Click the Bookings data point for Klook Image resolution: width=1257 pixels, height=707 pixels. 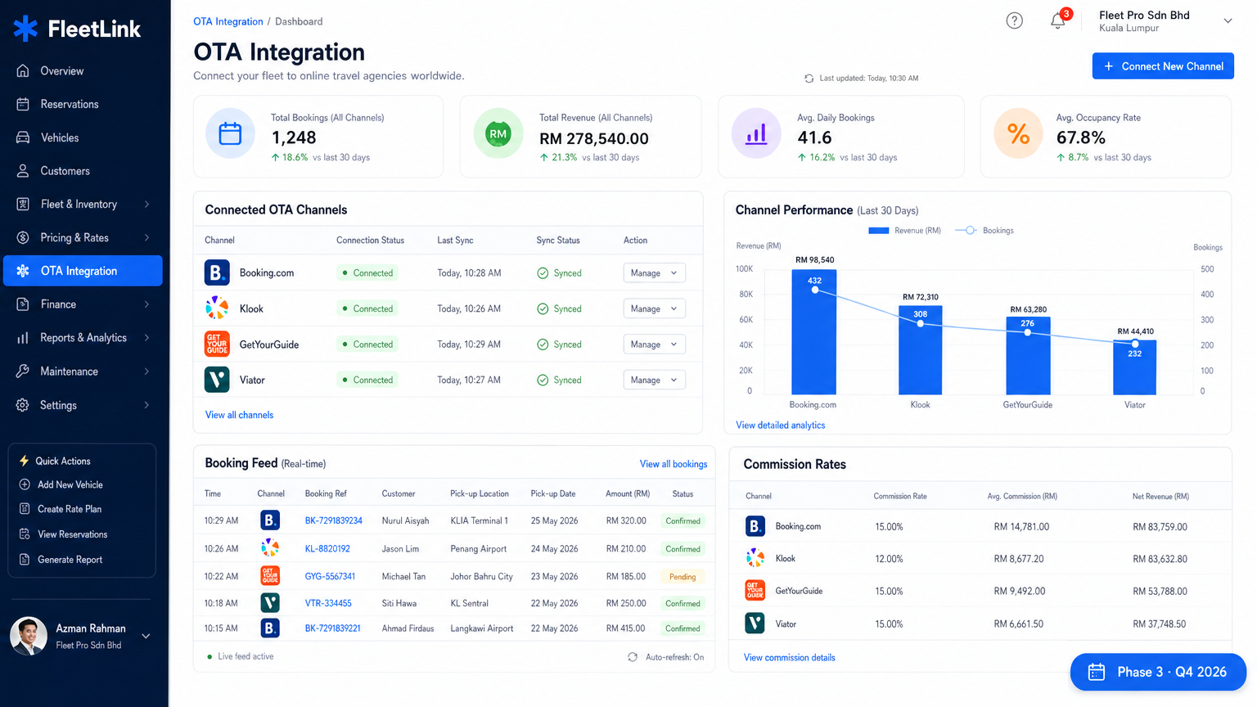click(920, 322)
